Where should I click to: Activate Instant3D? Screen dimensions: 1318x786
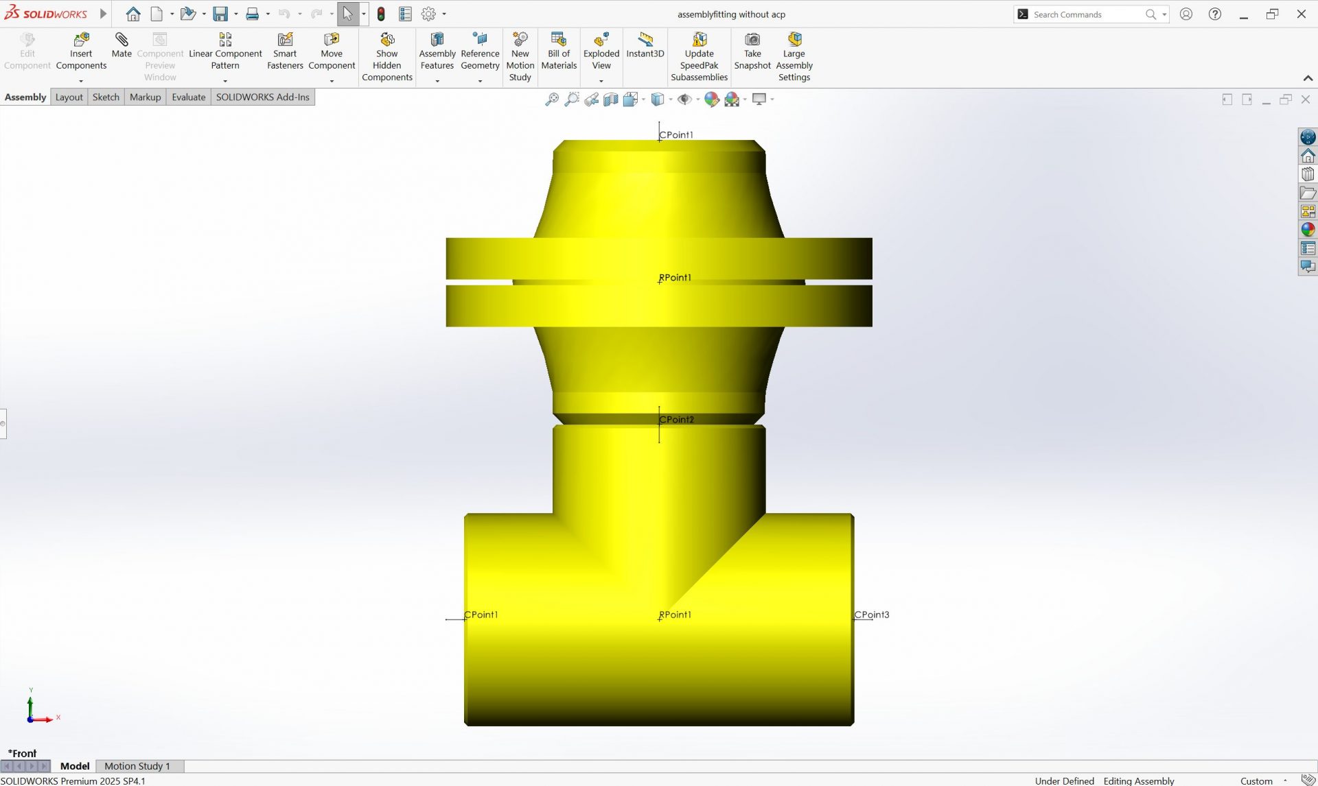[645, 48]
